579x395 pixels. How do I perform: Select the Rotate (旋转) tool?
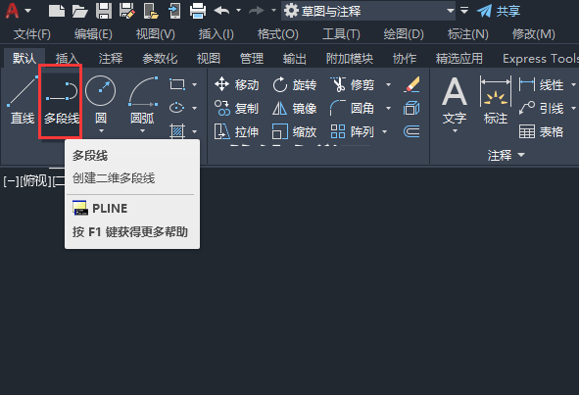pyautogui.click(x=294, y=84)
